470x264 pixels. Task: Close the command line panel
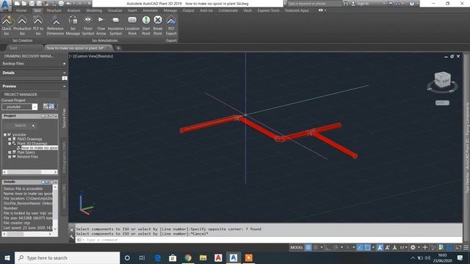(x=72, y=230)
